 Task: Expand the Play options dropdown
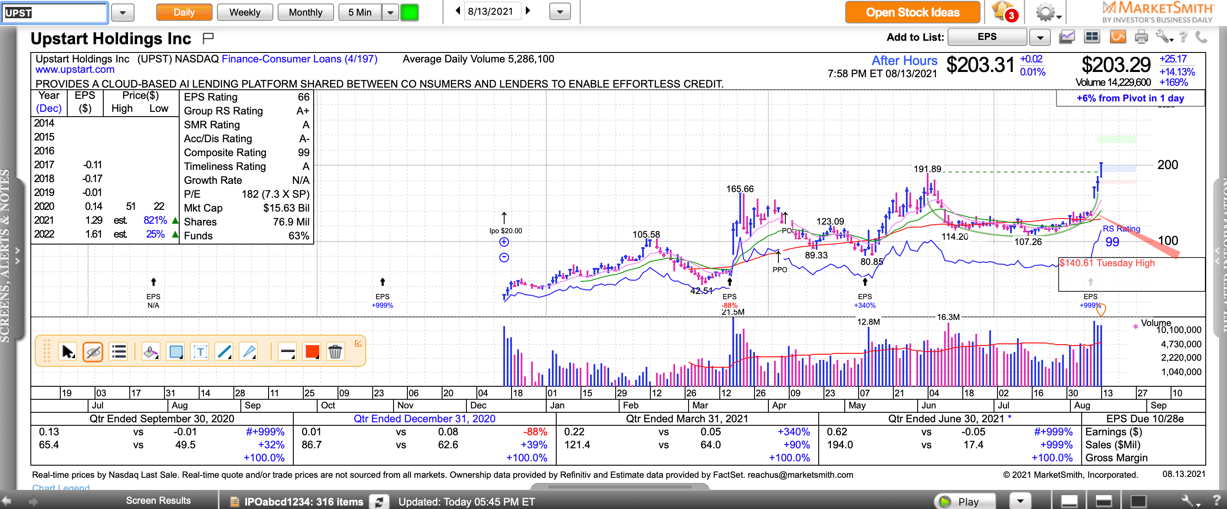pyautogui.click(x=1020, y=501)
